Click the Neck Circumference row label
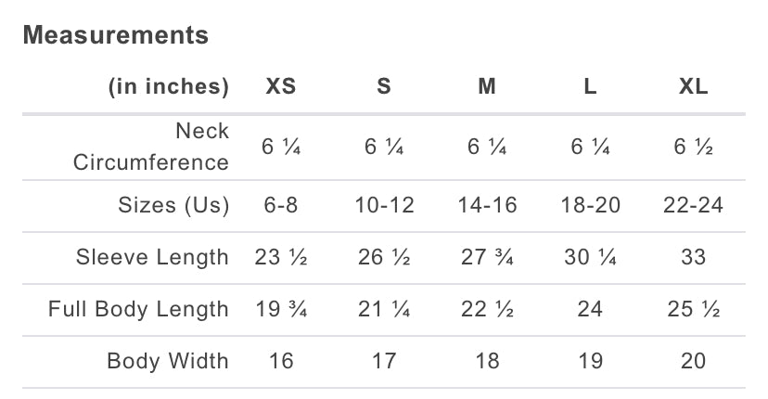The image size is (768, 399). (151, 147)
